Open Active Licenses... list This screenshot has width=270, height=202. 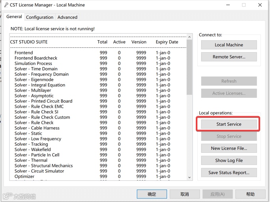229,93
